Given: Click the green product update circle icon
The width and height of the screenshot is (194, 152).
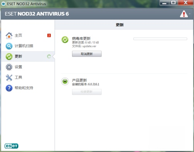Looking at the screenshot, I should 65,81.
